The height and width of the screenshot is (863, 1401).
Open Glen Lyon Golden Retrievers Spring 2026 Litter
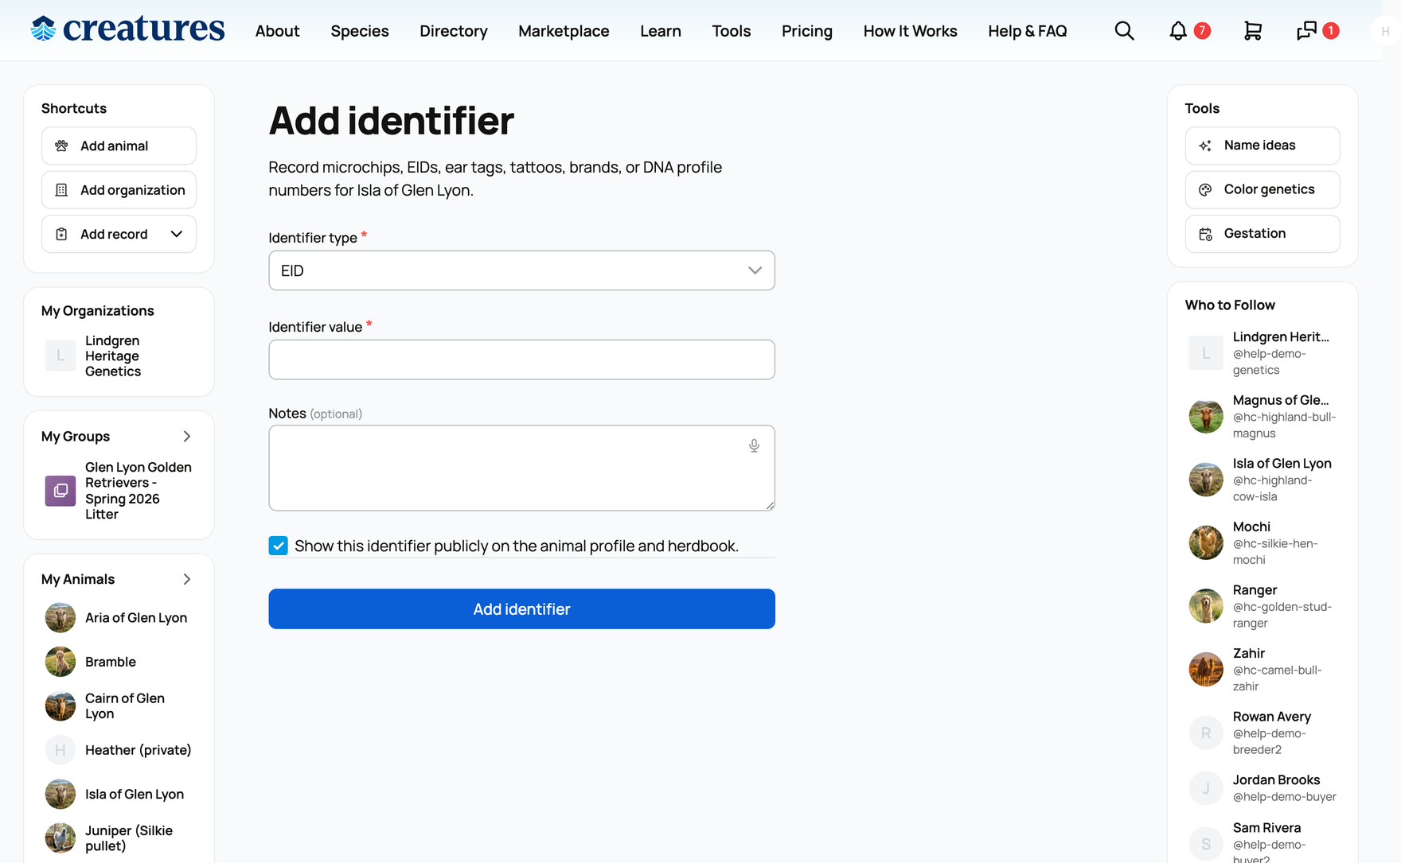[x=139, y=491]
